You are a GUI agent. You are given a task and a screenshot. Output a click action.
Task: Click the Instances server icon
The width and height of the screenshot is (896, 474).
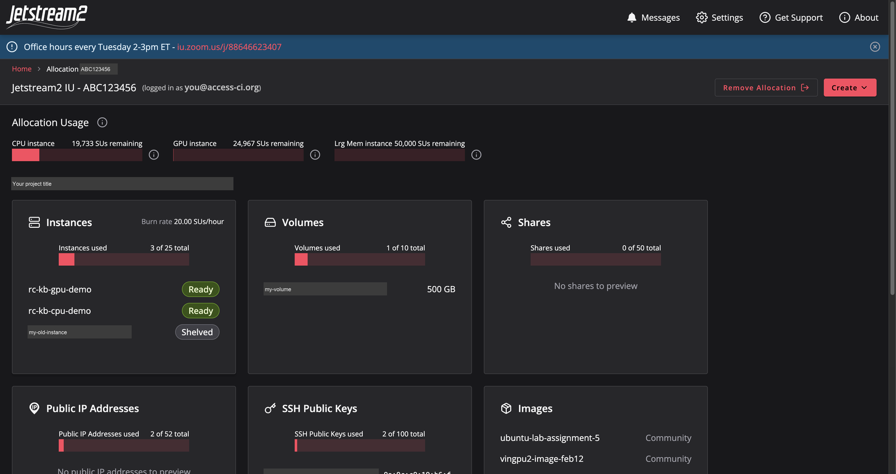pos(34,222)
